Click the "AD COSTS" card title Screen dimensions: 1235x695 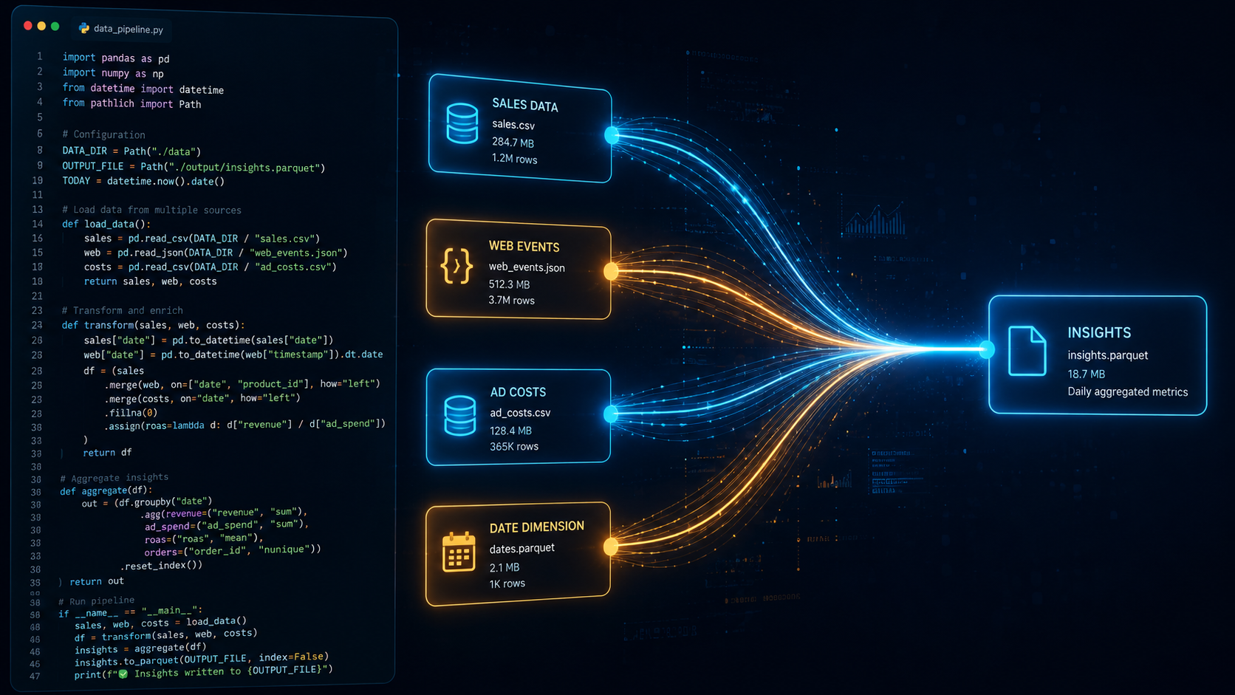pyautogui.click(x=519, y=392)
